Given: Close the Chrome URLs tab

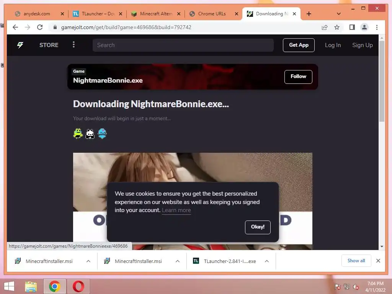Looking at the screenshot, I should tap(237, 14).
